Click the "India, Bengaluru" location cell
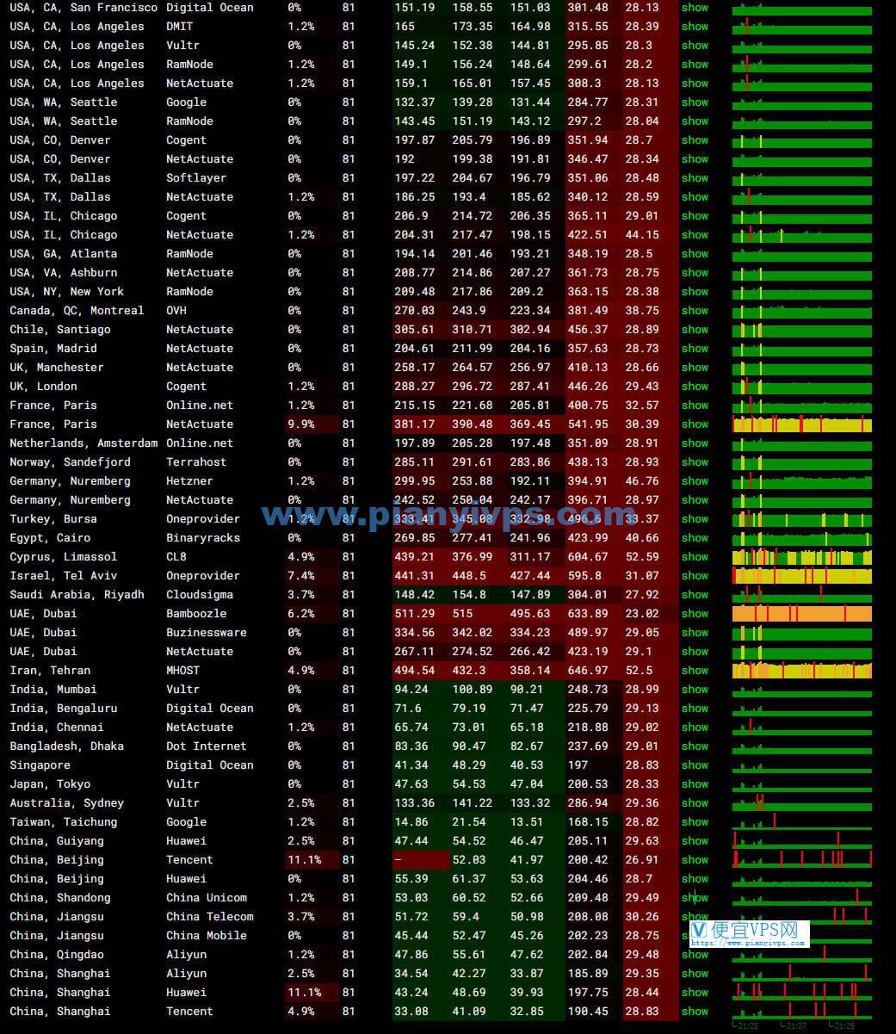 (64, 709)
